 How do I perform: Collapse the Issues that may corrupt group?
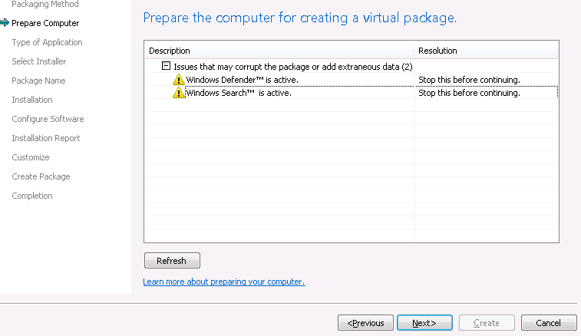point(166,67)
